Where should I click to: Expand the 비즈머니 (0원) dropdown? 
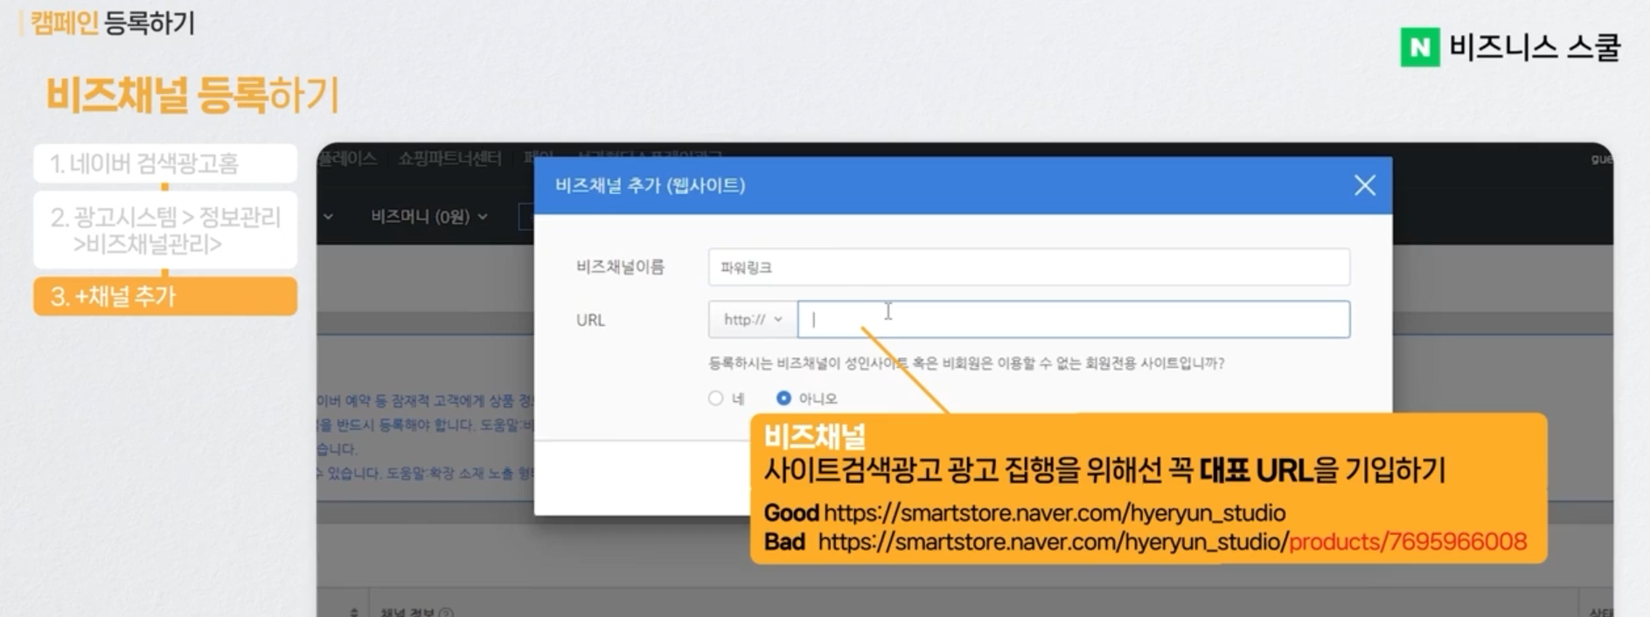click(428, 217)
